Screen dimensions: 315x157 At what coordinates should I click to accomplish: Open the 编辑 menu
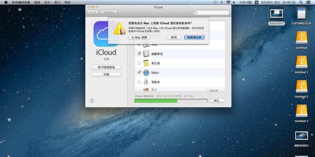pos(37,2)
